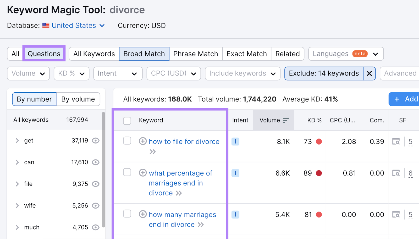Toggle eye icon for 'get' group

click(96, 141)
